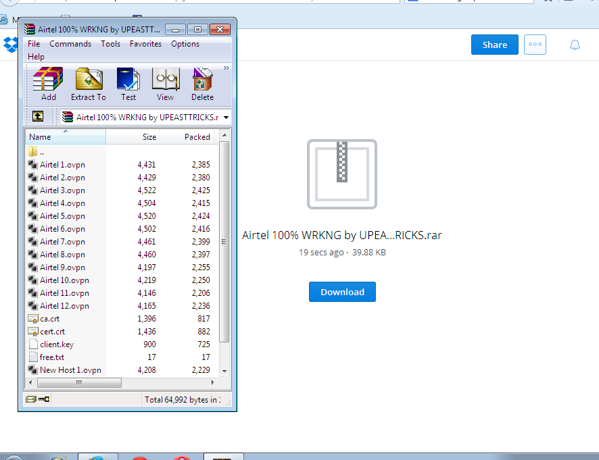Click the Extract To toolbar icon
Screen dimensions: 599x460
89,84
